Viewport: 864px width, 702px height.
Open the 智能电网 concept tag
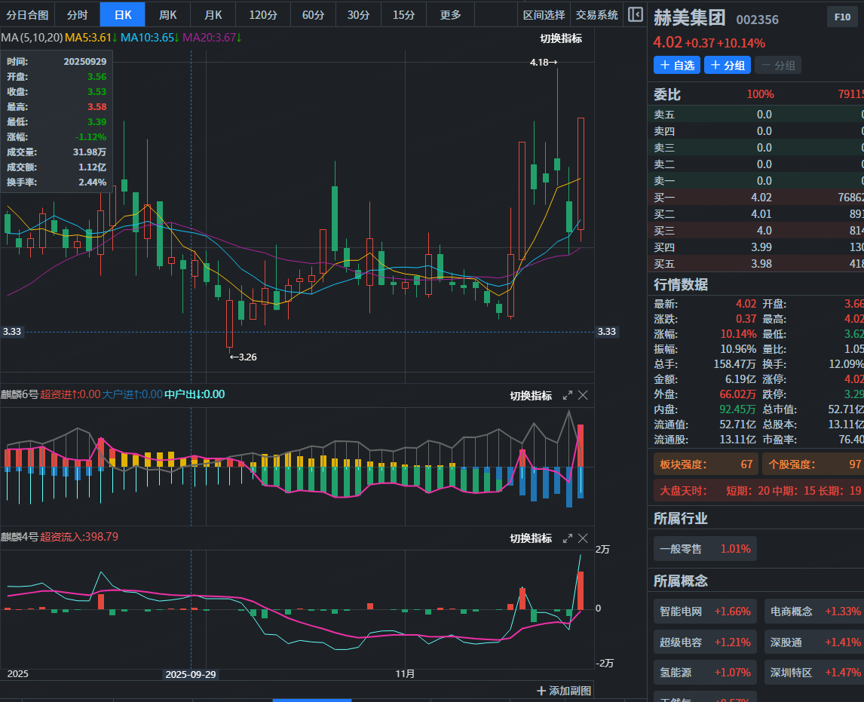pyautogui.click(x=704, y=612)
